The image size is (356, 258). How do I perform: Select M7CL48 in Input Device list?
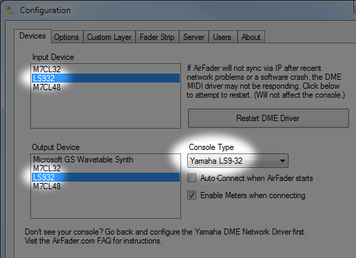105,87
